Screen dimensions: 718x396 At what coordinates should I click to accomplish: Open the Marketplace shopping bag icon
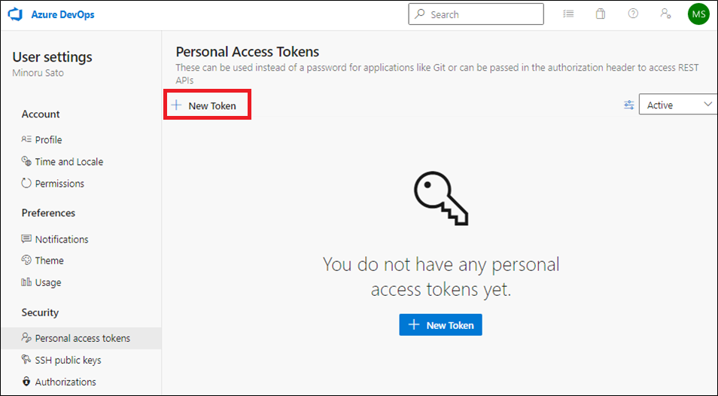(x=601, y=14)
